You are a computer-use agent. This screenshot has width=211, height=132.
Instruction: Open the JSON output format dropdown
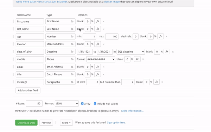(x=67, y=103)
